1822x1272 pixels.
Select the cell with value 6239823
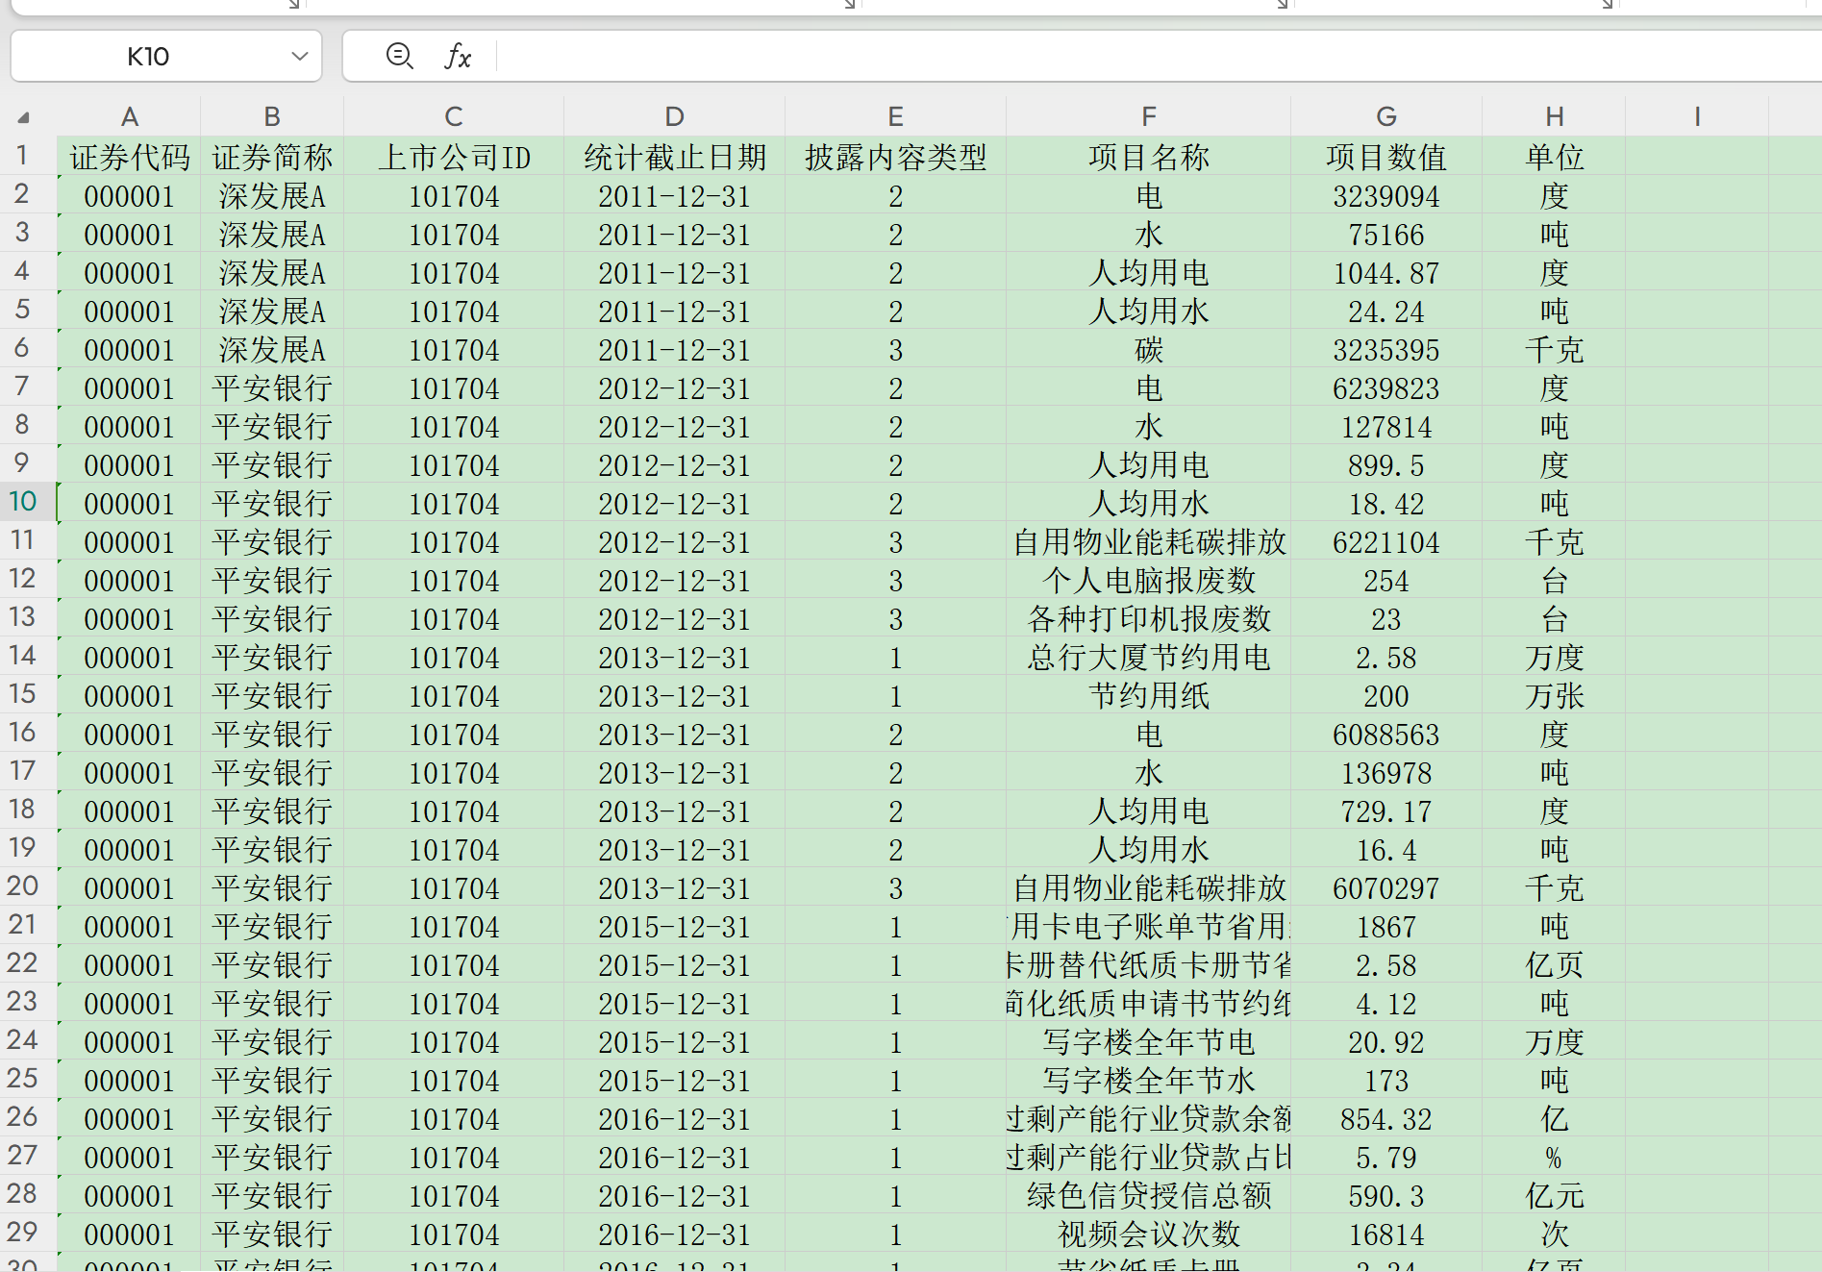[x=1386, y=387]
